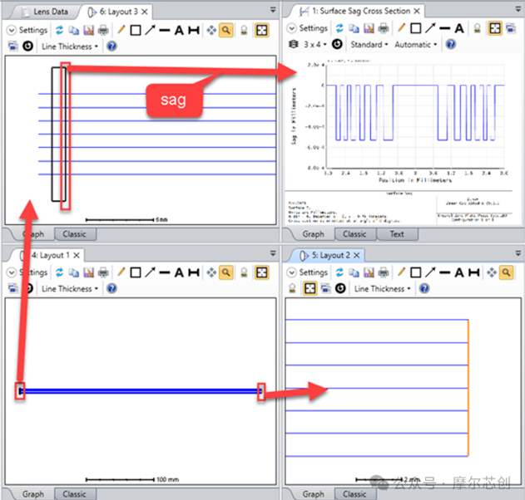Toggle fit-to-window in Layout 1

(262, 272)
